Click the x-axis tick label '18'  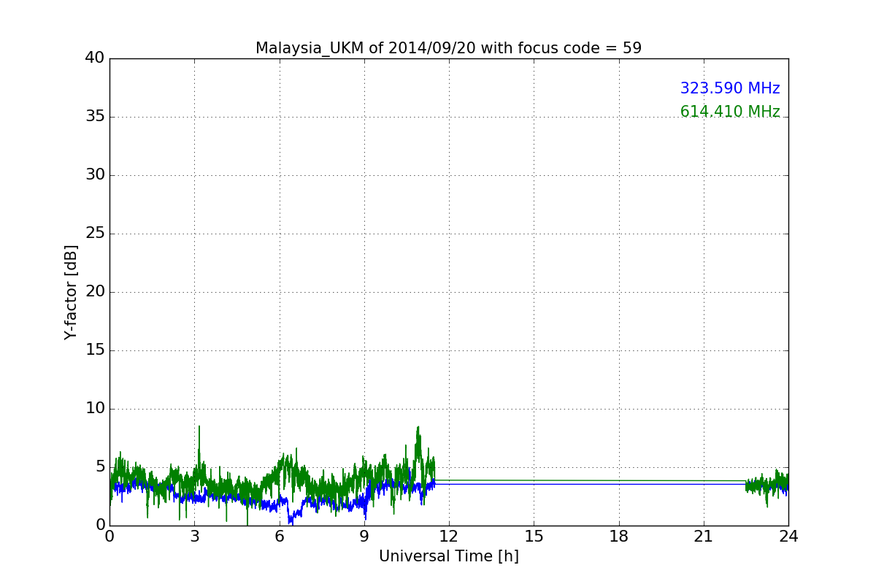pyautogui.click(x=619, y=537)
